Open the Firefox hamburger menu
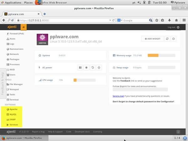 pos(184,20)
